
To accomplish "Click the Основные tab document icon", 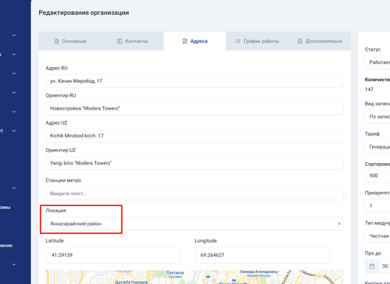I will 56,41.
